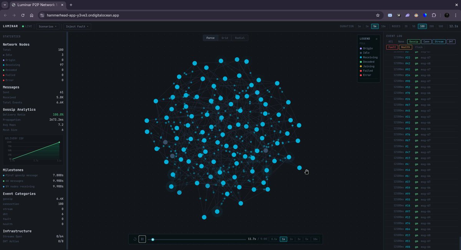
Task: Set node count to 200
Action: [431, 26]
